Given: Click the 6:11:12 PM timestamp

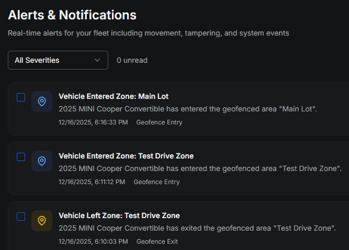Looking at the screenshot, I should point(92,182).
